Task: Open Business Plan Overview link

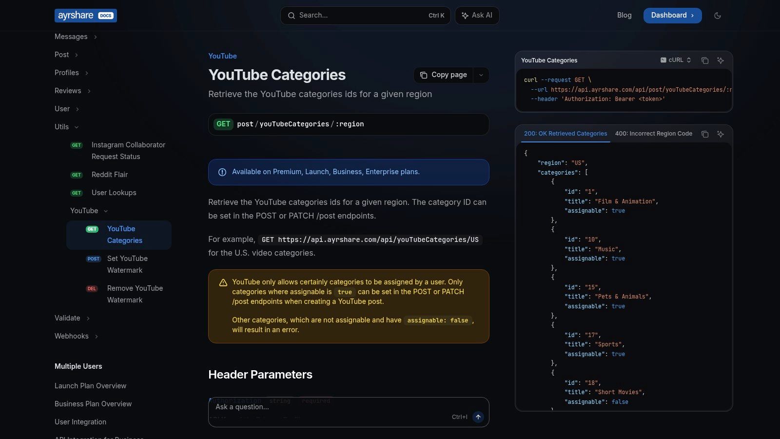Action: (93, 404)
